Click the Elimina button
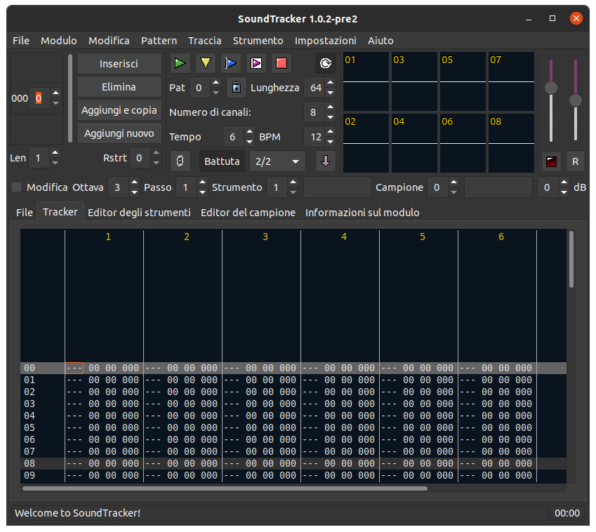 click(119, 87)
